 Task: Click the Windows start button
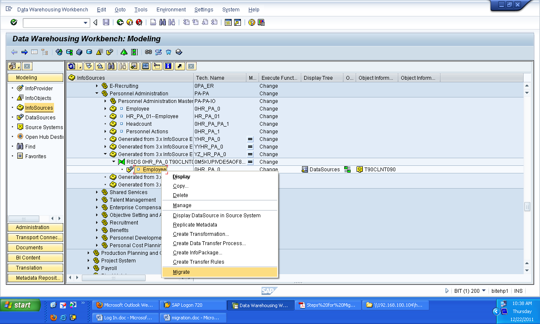click(20, 305)
